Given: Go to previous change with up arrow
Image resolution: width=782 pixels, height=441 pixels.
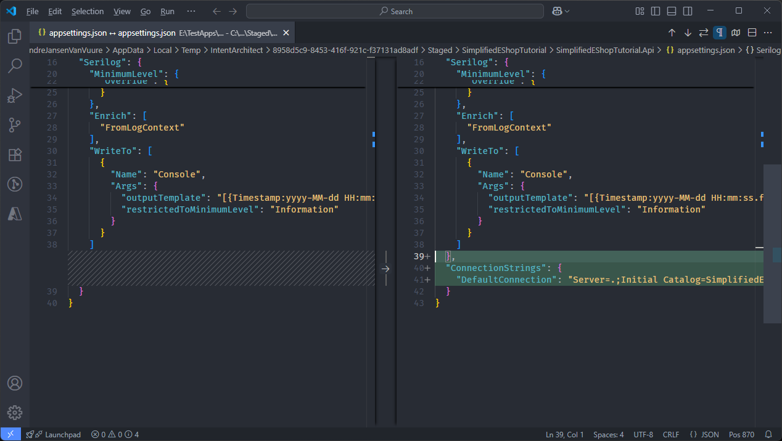Looking at the screenshot, I should [x=672, y=32].
